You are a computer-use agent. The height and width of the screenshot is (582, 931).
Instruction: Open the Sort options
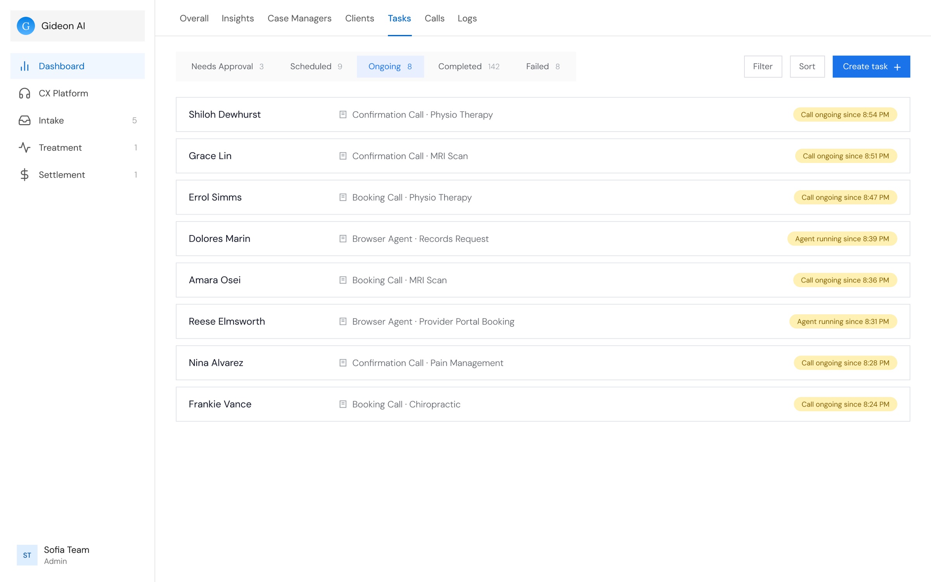(807, 66)
